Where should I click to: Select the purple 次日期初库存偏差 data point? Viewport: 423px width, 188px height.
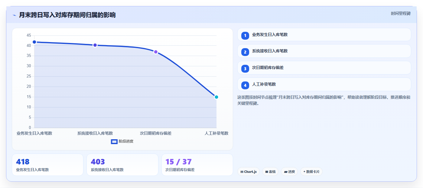[x=156, y=52]
